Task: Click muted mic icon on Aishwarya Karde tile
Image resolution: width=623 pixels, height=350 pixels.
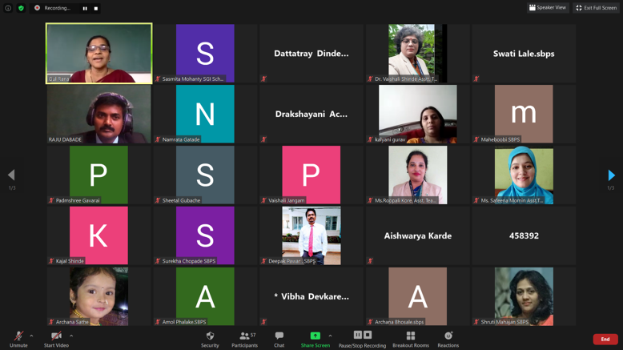Action: pyautogui.click(x=370, y=261)
